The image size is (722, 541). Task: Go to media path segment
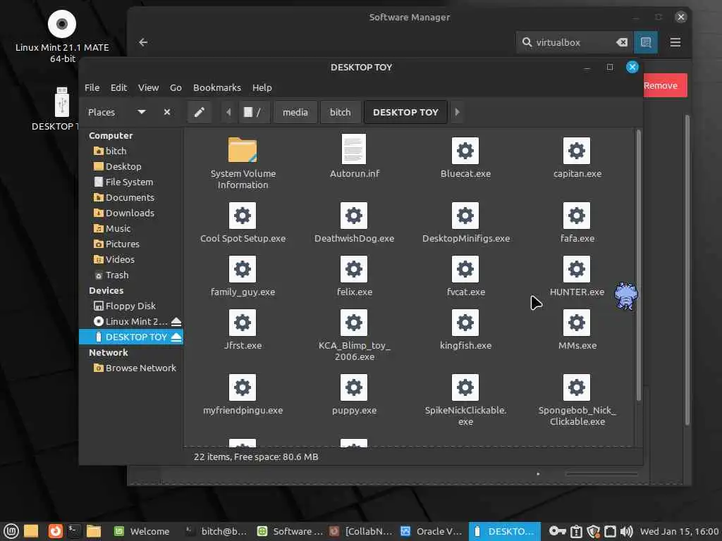click(x=295, y=112)
